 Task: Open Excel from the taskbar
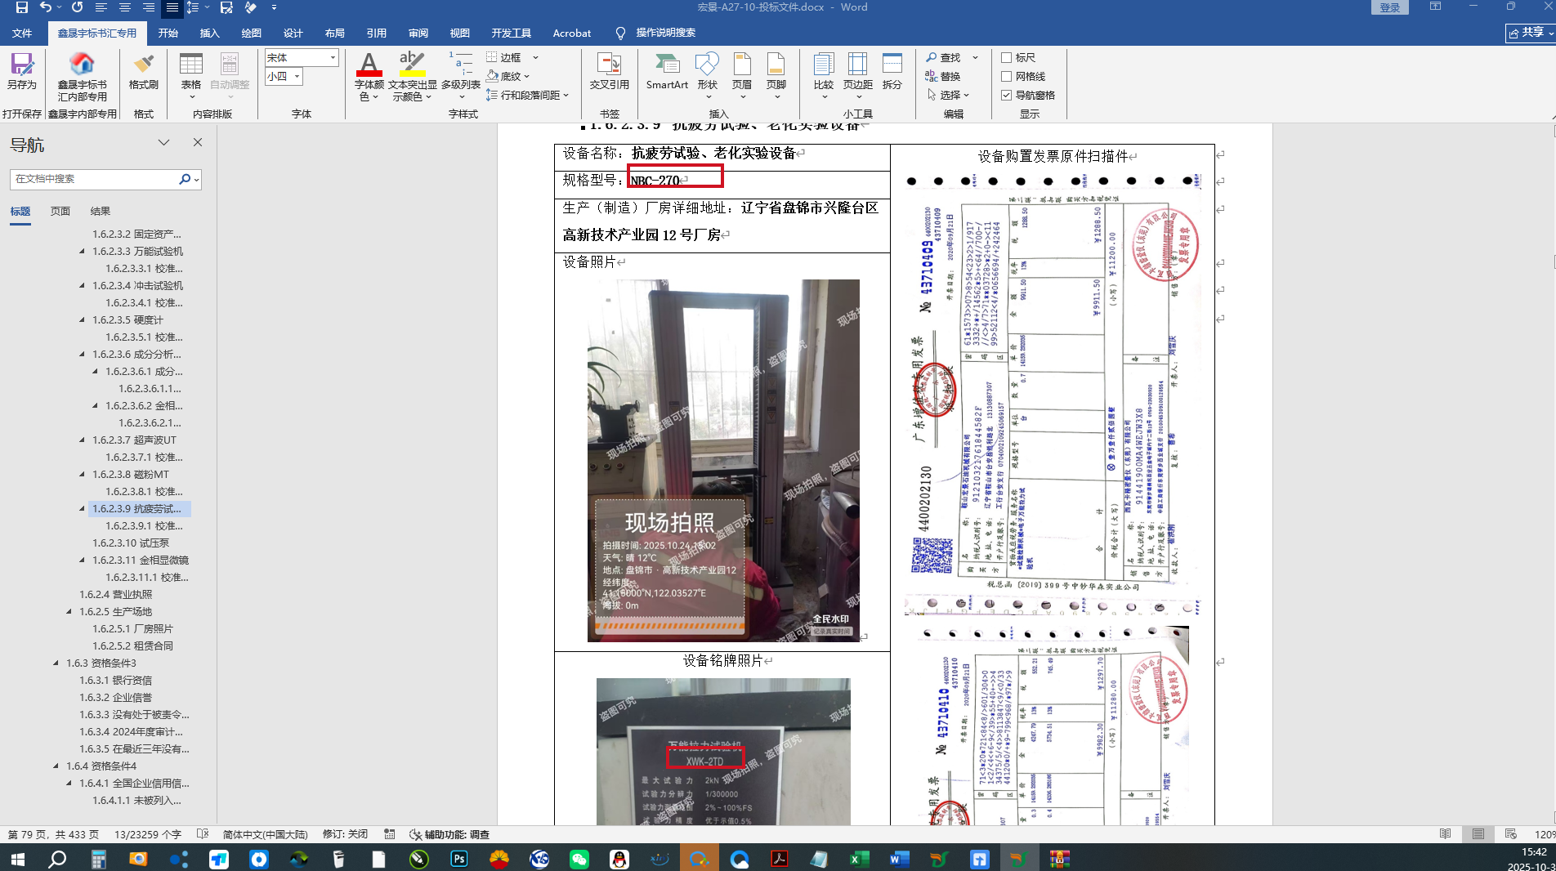point(859,859)
